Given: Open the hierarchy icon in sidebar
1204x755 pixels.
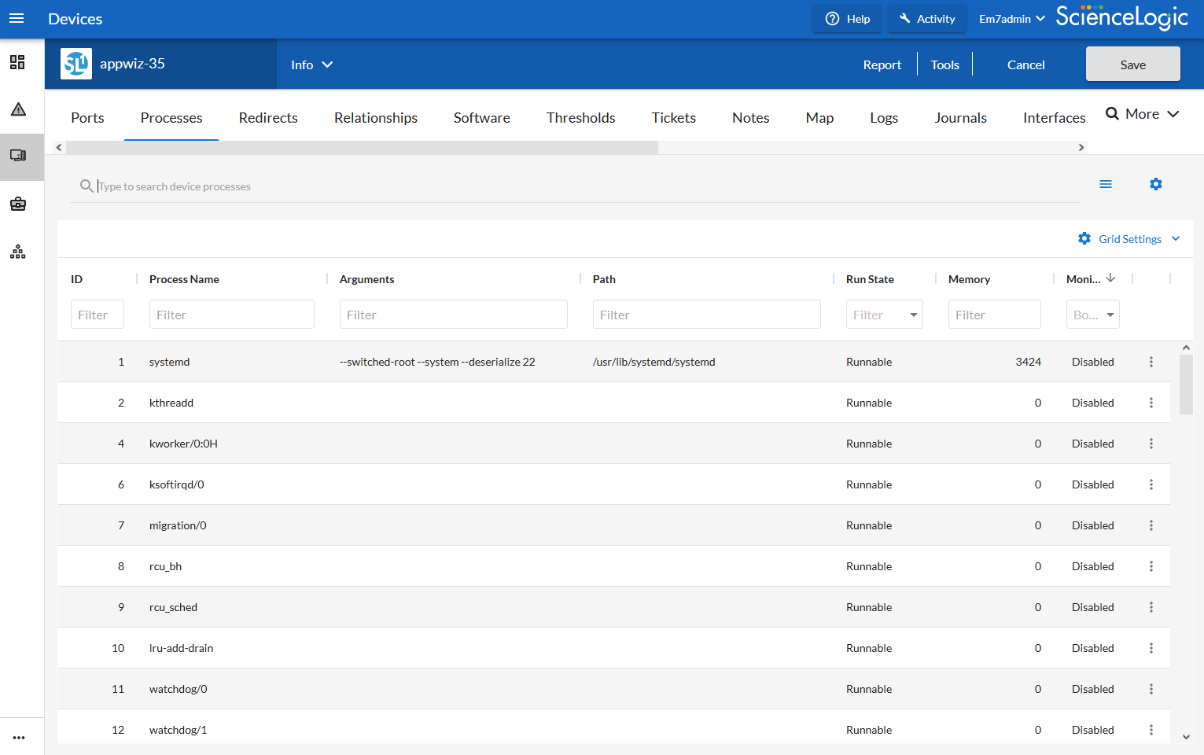Looking at the screenshot, I should tap(18, 252).
